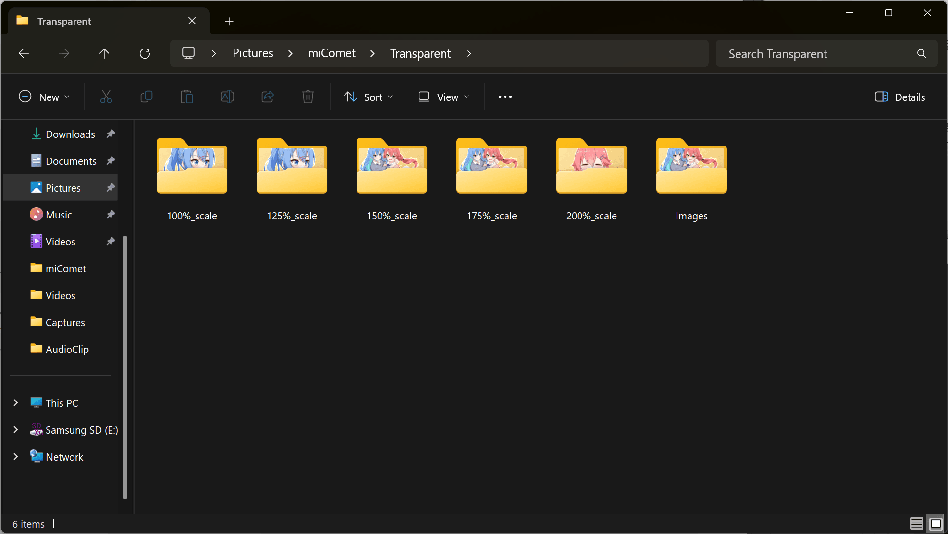Switch to details list view icon

click(x=916, y=523)
